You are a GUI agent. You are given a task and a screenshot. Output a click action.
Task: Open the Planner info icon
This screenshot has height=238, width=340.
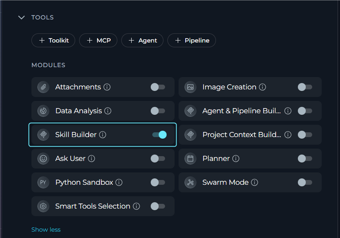[236, 159]
